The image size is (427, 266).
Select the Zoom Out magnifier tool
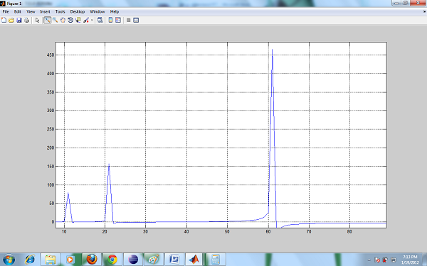[55, 20]
